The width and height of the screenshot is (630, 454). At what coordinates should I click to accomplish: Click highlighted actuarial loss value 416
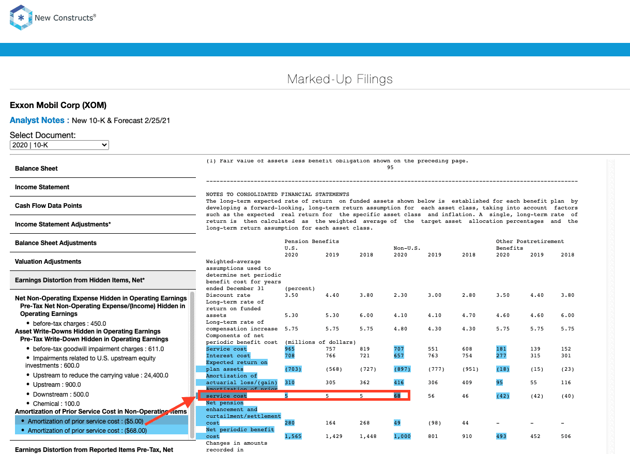click(x=399, y=383)
